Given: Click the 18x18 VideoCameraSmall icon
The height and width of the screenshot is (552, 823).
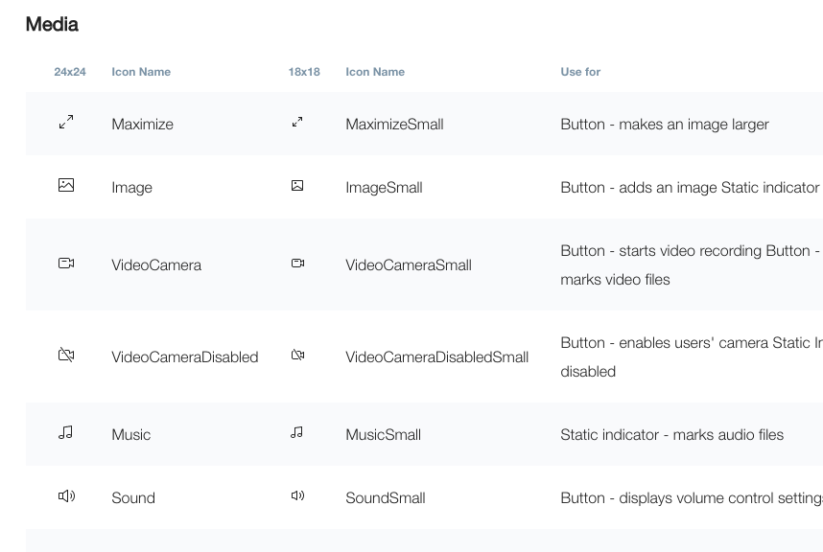Looking at the screenshot, I should tap(297, 264).
